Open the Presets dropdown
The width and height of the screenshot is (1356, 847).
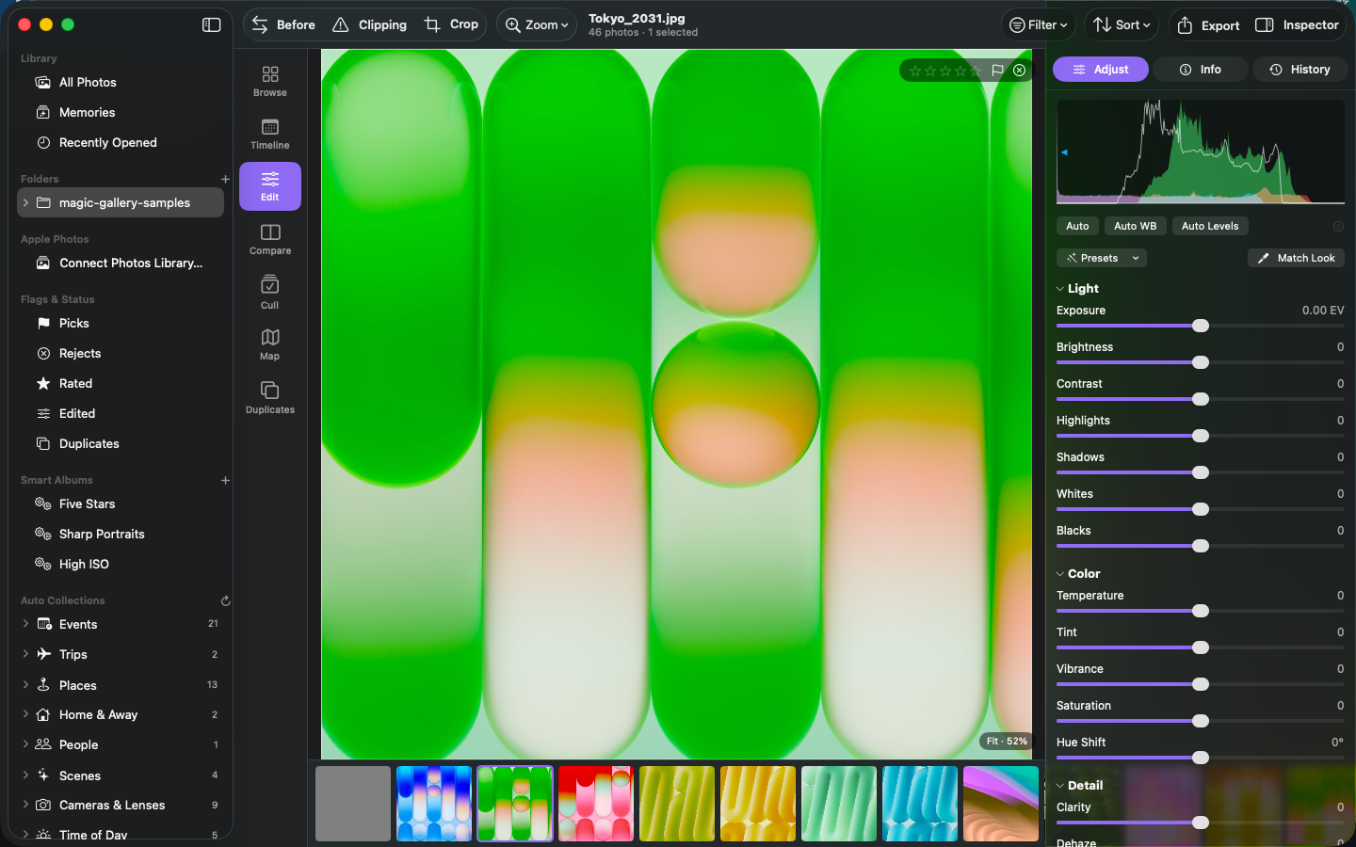coord(1102,258)
